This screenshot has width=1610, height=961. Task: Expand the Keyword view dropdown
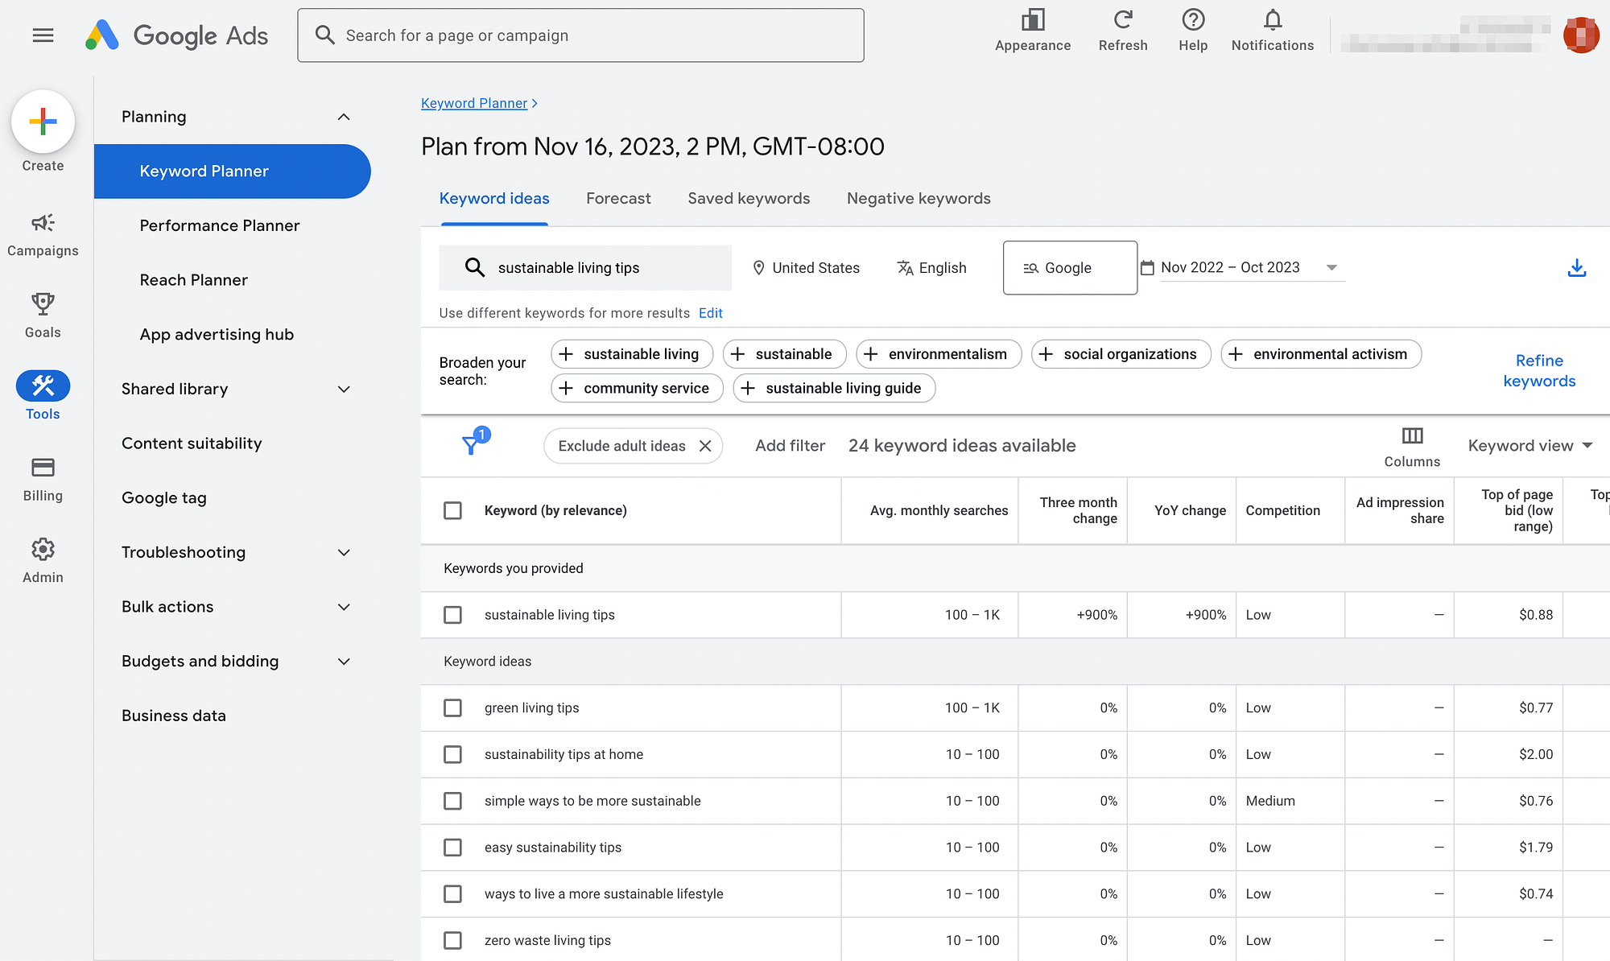(1529, 446)
